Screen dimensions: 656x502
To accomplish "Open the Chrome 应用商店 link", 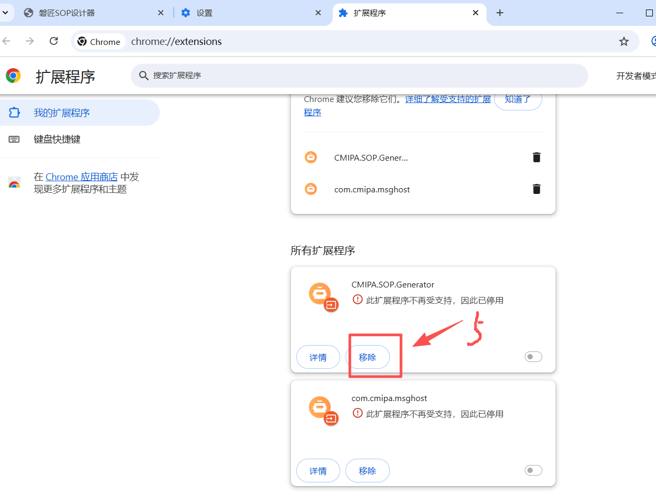I will 81,176.
